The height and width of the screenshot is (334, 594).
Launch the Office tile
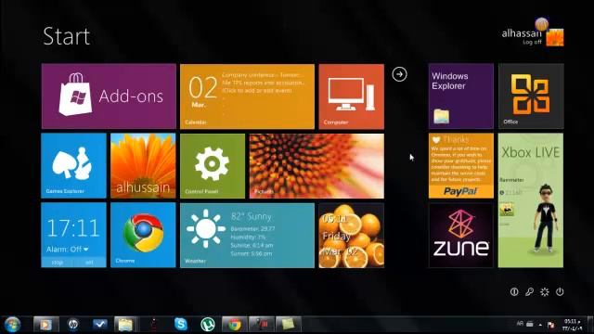[531, 96]
